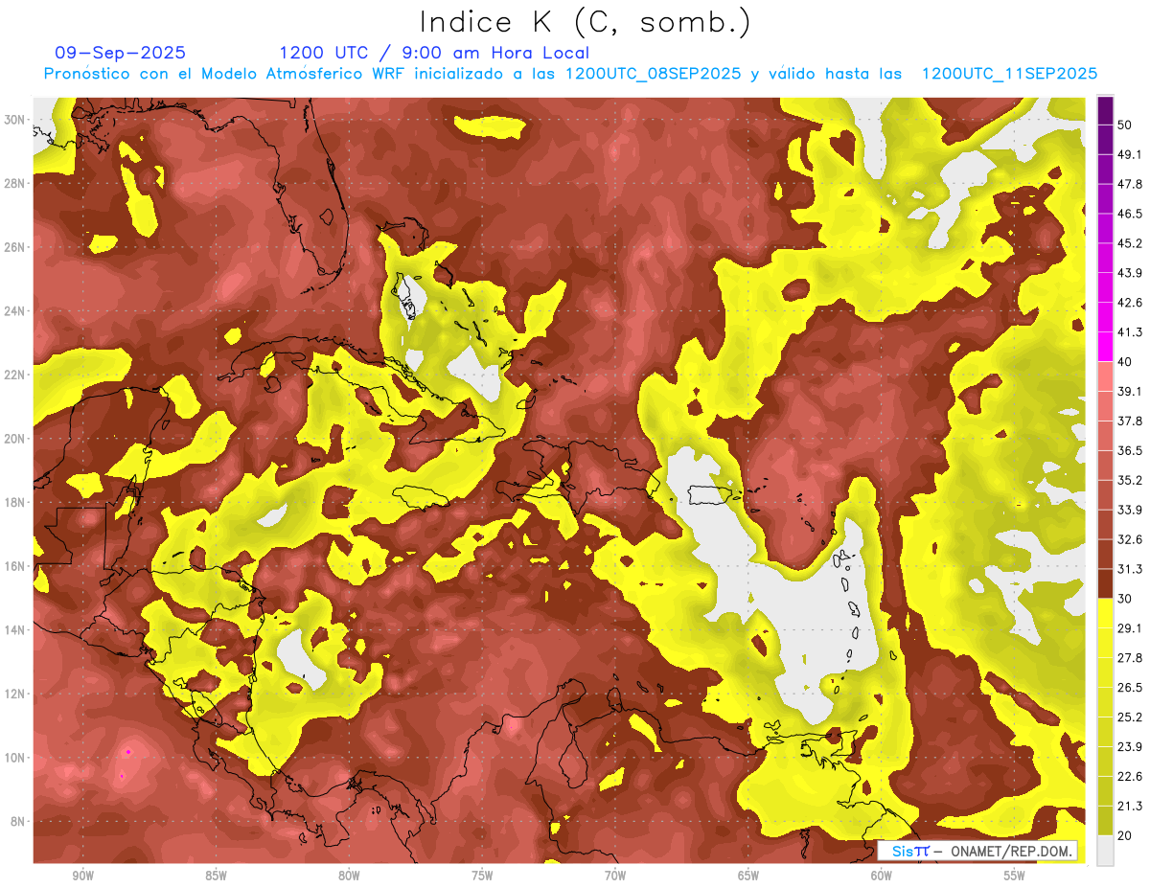1150x888 pixels.
Task: Click the longitude label "70W"
Action: (615, 876)
